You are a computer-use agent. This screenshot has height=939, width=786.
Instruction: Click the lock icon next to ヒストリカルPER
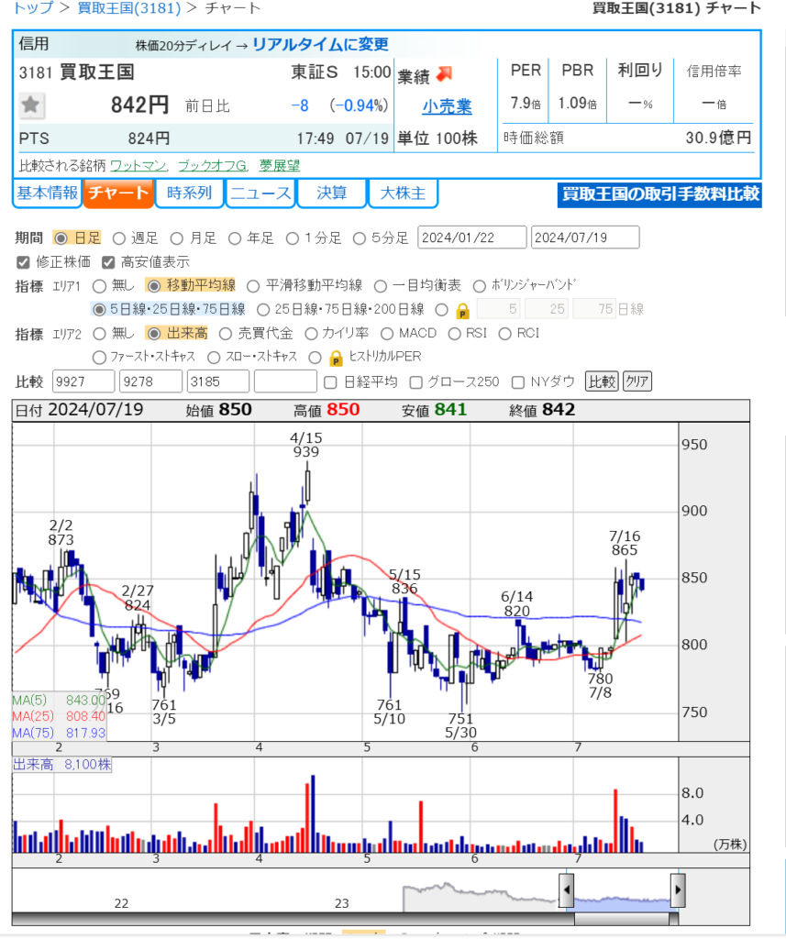[336, 358]
